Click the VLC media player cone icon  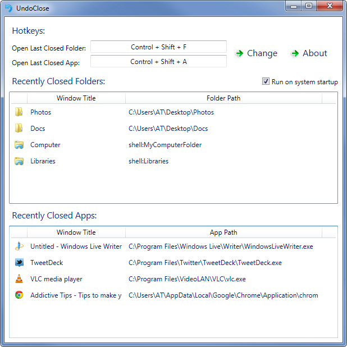click(x=19, y=278)
